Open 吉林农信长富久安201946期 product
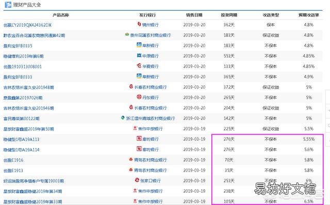Image resolution: width=330 pixels, height=205 pixels. [x=29, y=108]
